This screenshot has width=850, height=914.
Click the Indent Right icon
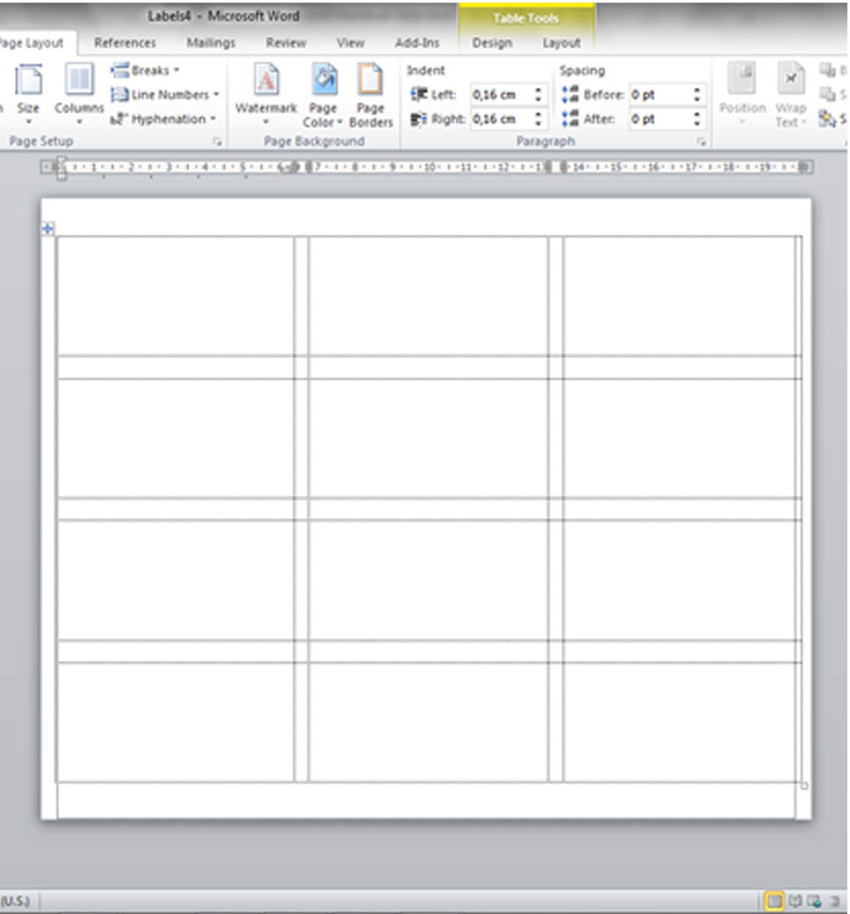tap(419, 119)
